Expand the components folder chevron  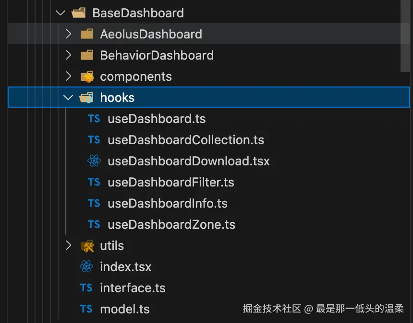point(69,76)
